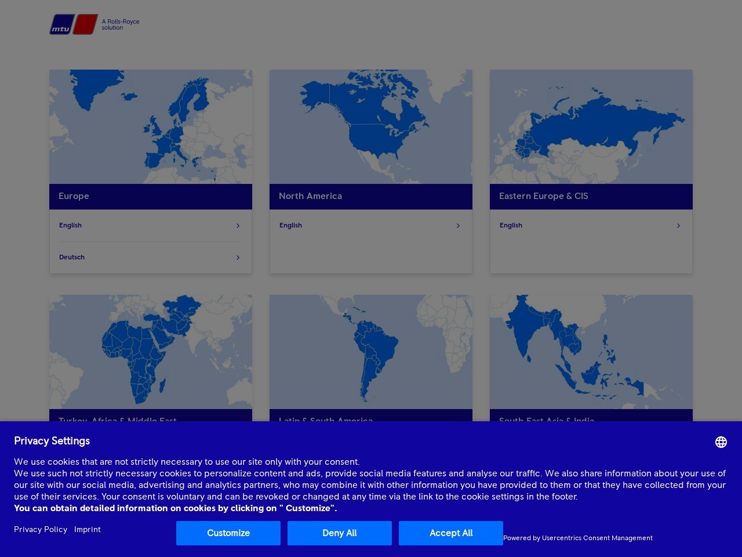
Task: Open language selector globe icon
Action: (721, 442)
